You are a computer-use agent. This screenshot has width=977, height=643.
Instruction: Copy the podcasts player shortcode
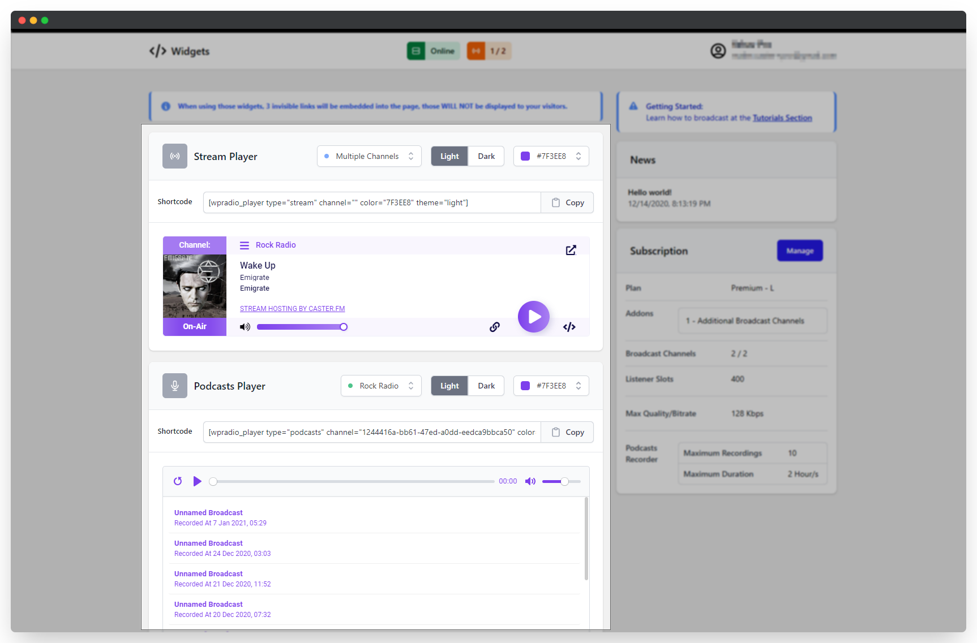pos(567,432)
